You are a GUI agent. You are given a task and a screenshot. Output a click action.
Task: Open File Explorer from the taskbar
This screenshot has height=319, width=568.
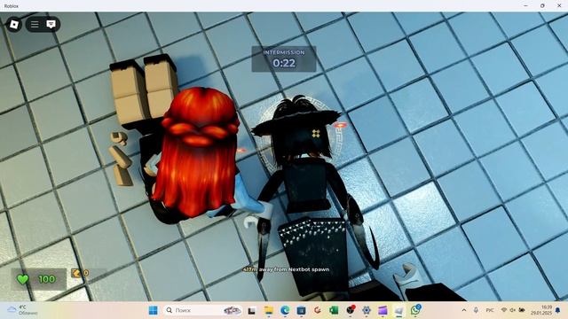268,310
